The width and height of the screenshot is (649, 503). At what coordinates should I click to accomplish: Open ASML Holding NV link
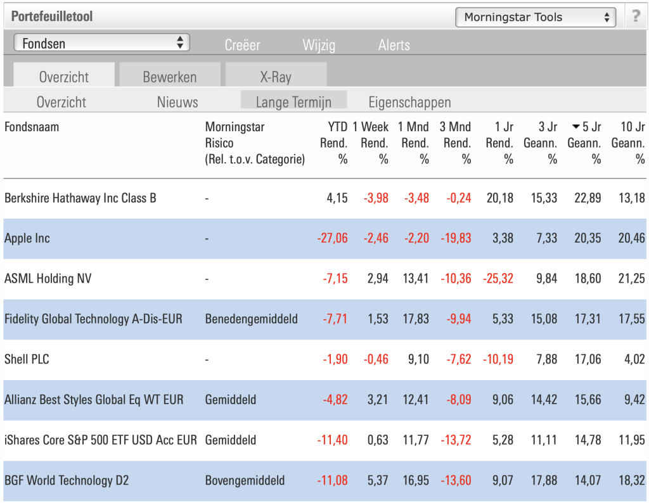point(48,278)
